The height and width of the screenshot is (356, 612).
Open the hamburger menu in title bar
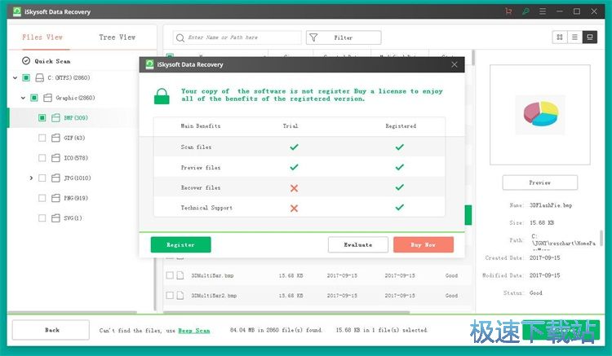(x=543, y=11)
